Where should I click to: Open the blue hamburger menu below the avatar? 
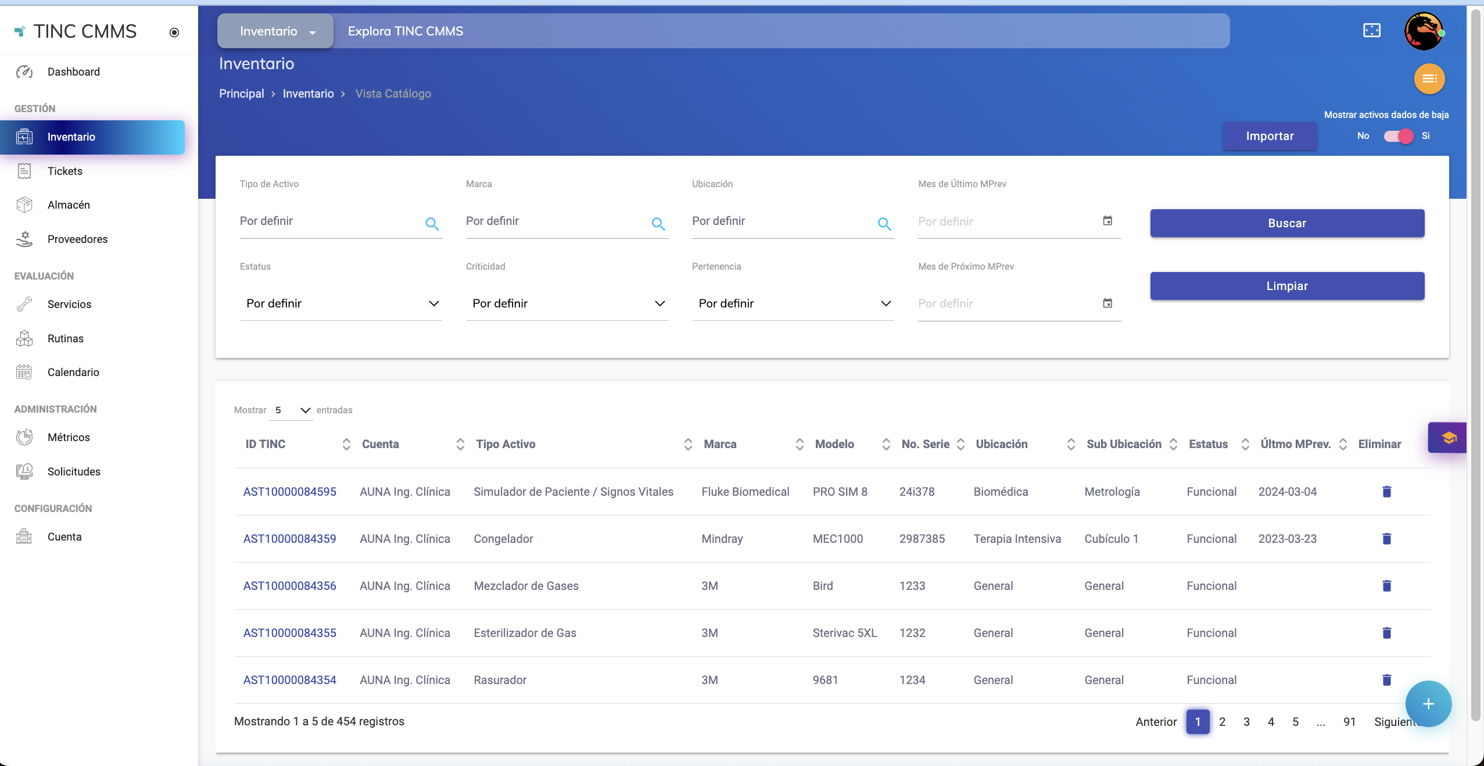[1429, 78]
